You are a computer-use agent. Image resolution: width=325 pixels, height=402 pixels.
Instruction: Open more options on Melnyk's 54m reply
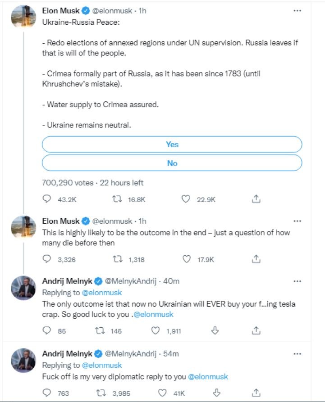pos(297,353)
